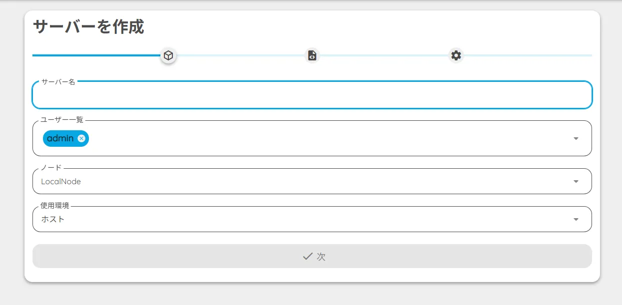Click the 使用環境 field label
622x305 pixels.
55,206
